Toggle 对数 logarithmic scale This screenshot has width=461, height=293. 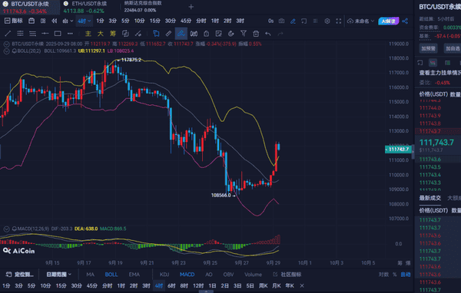383,275
